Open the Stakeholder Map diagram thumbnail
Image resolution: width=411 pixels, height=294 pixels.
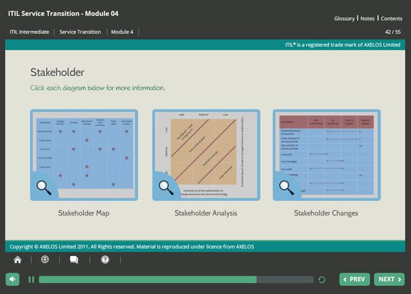tap(84, 155)
